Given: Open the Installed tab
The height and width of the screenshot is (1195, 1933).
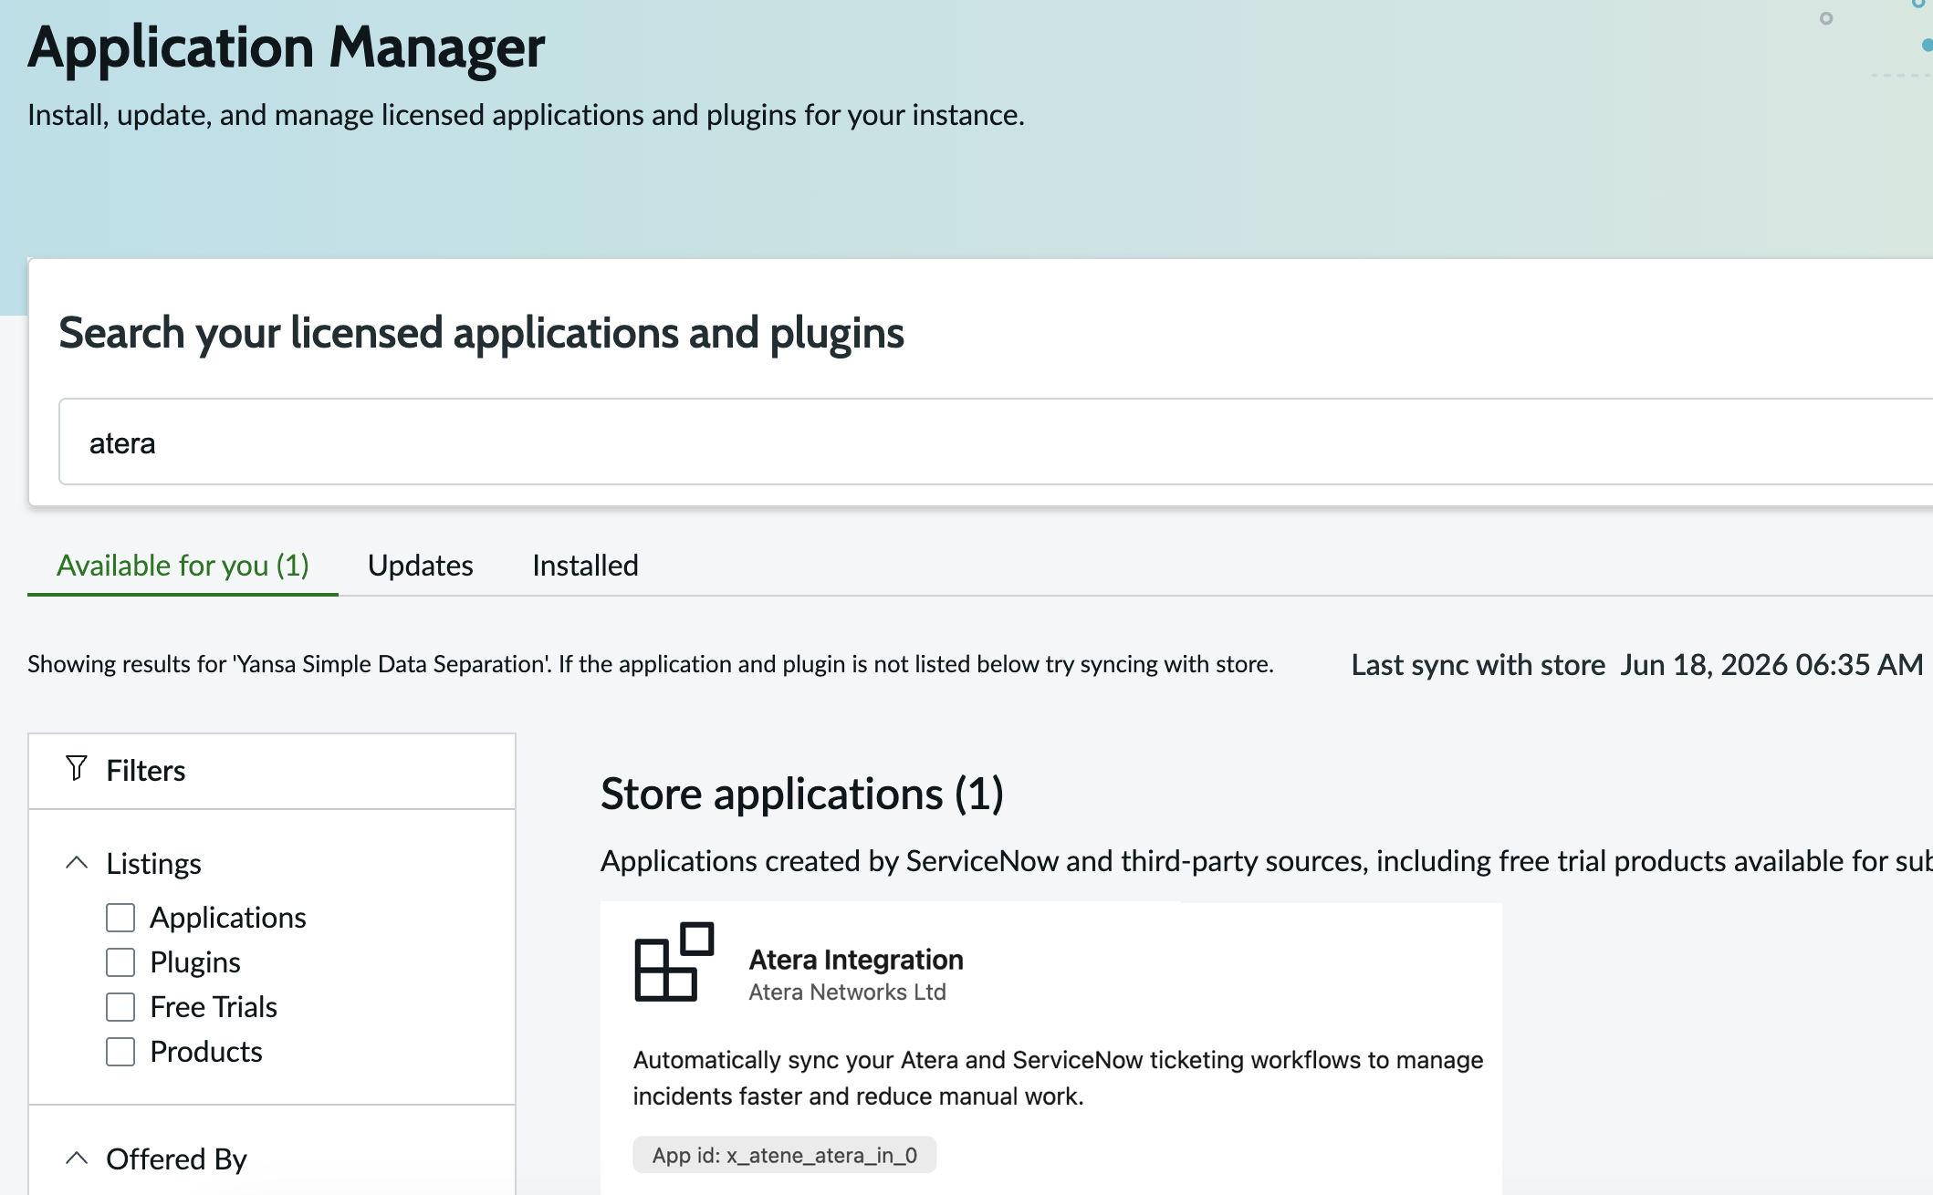Looking at the screenshot, I should [x=585, y=566].
